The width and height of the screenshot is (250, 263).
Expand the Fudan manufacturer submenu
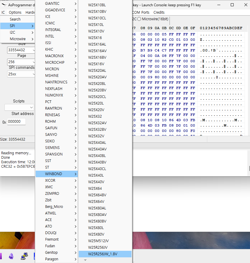(57, 246)
